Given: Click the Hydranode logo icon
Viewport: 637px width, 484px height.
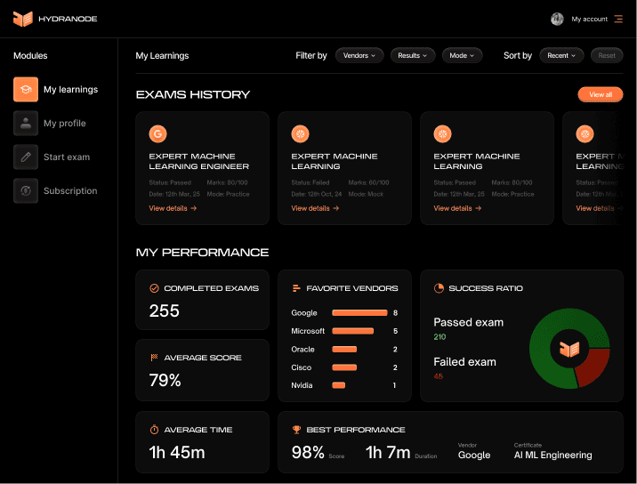Looking at the screenshot, I should pyautogui.click(x=23, y=19).
